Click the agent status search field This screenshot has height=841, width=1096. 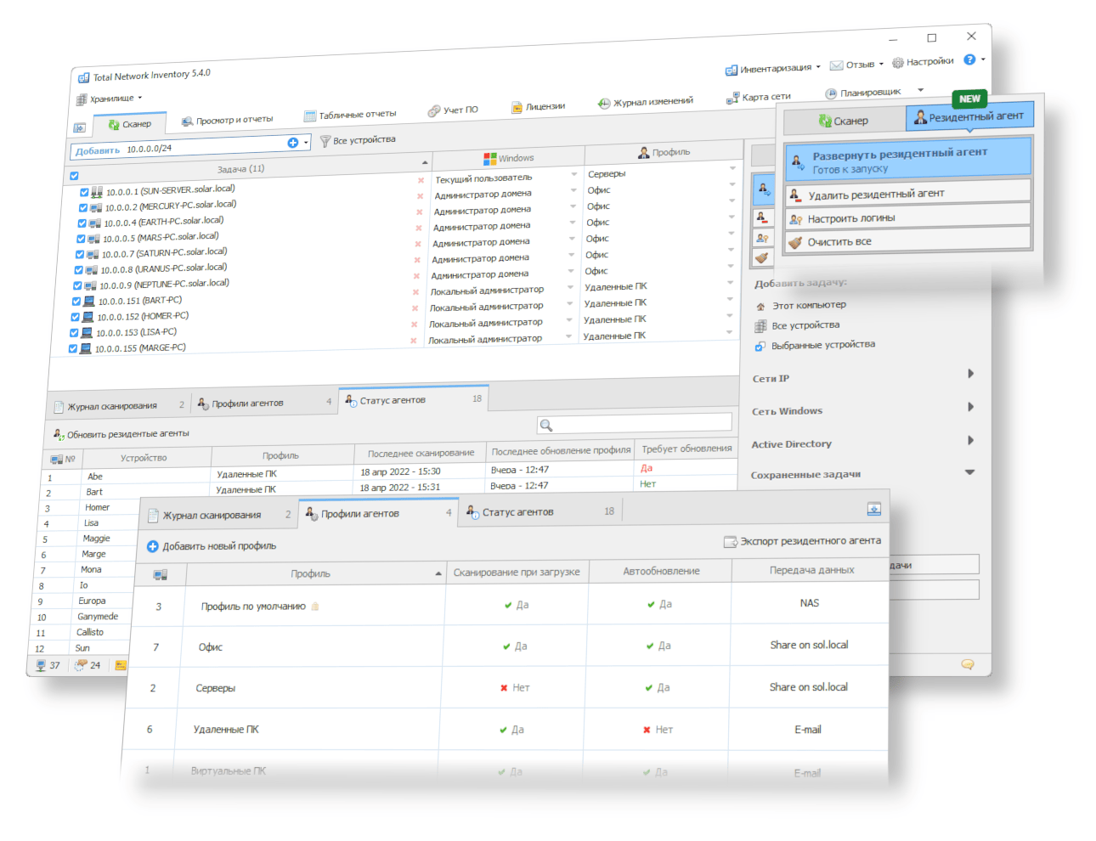point(634,423)
